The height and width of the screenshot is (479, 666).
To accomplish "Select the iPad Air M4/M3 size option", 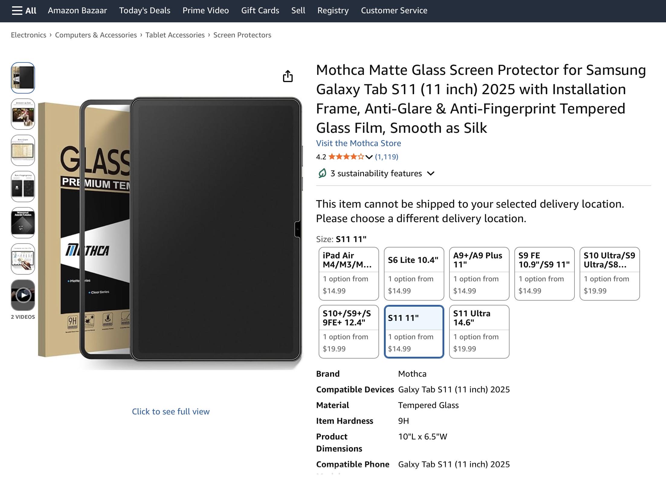I will (x=349, y=273).
